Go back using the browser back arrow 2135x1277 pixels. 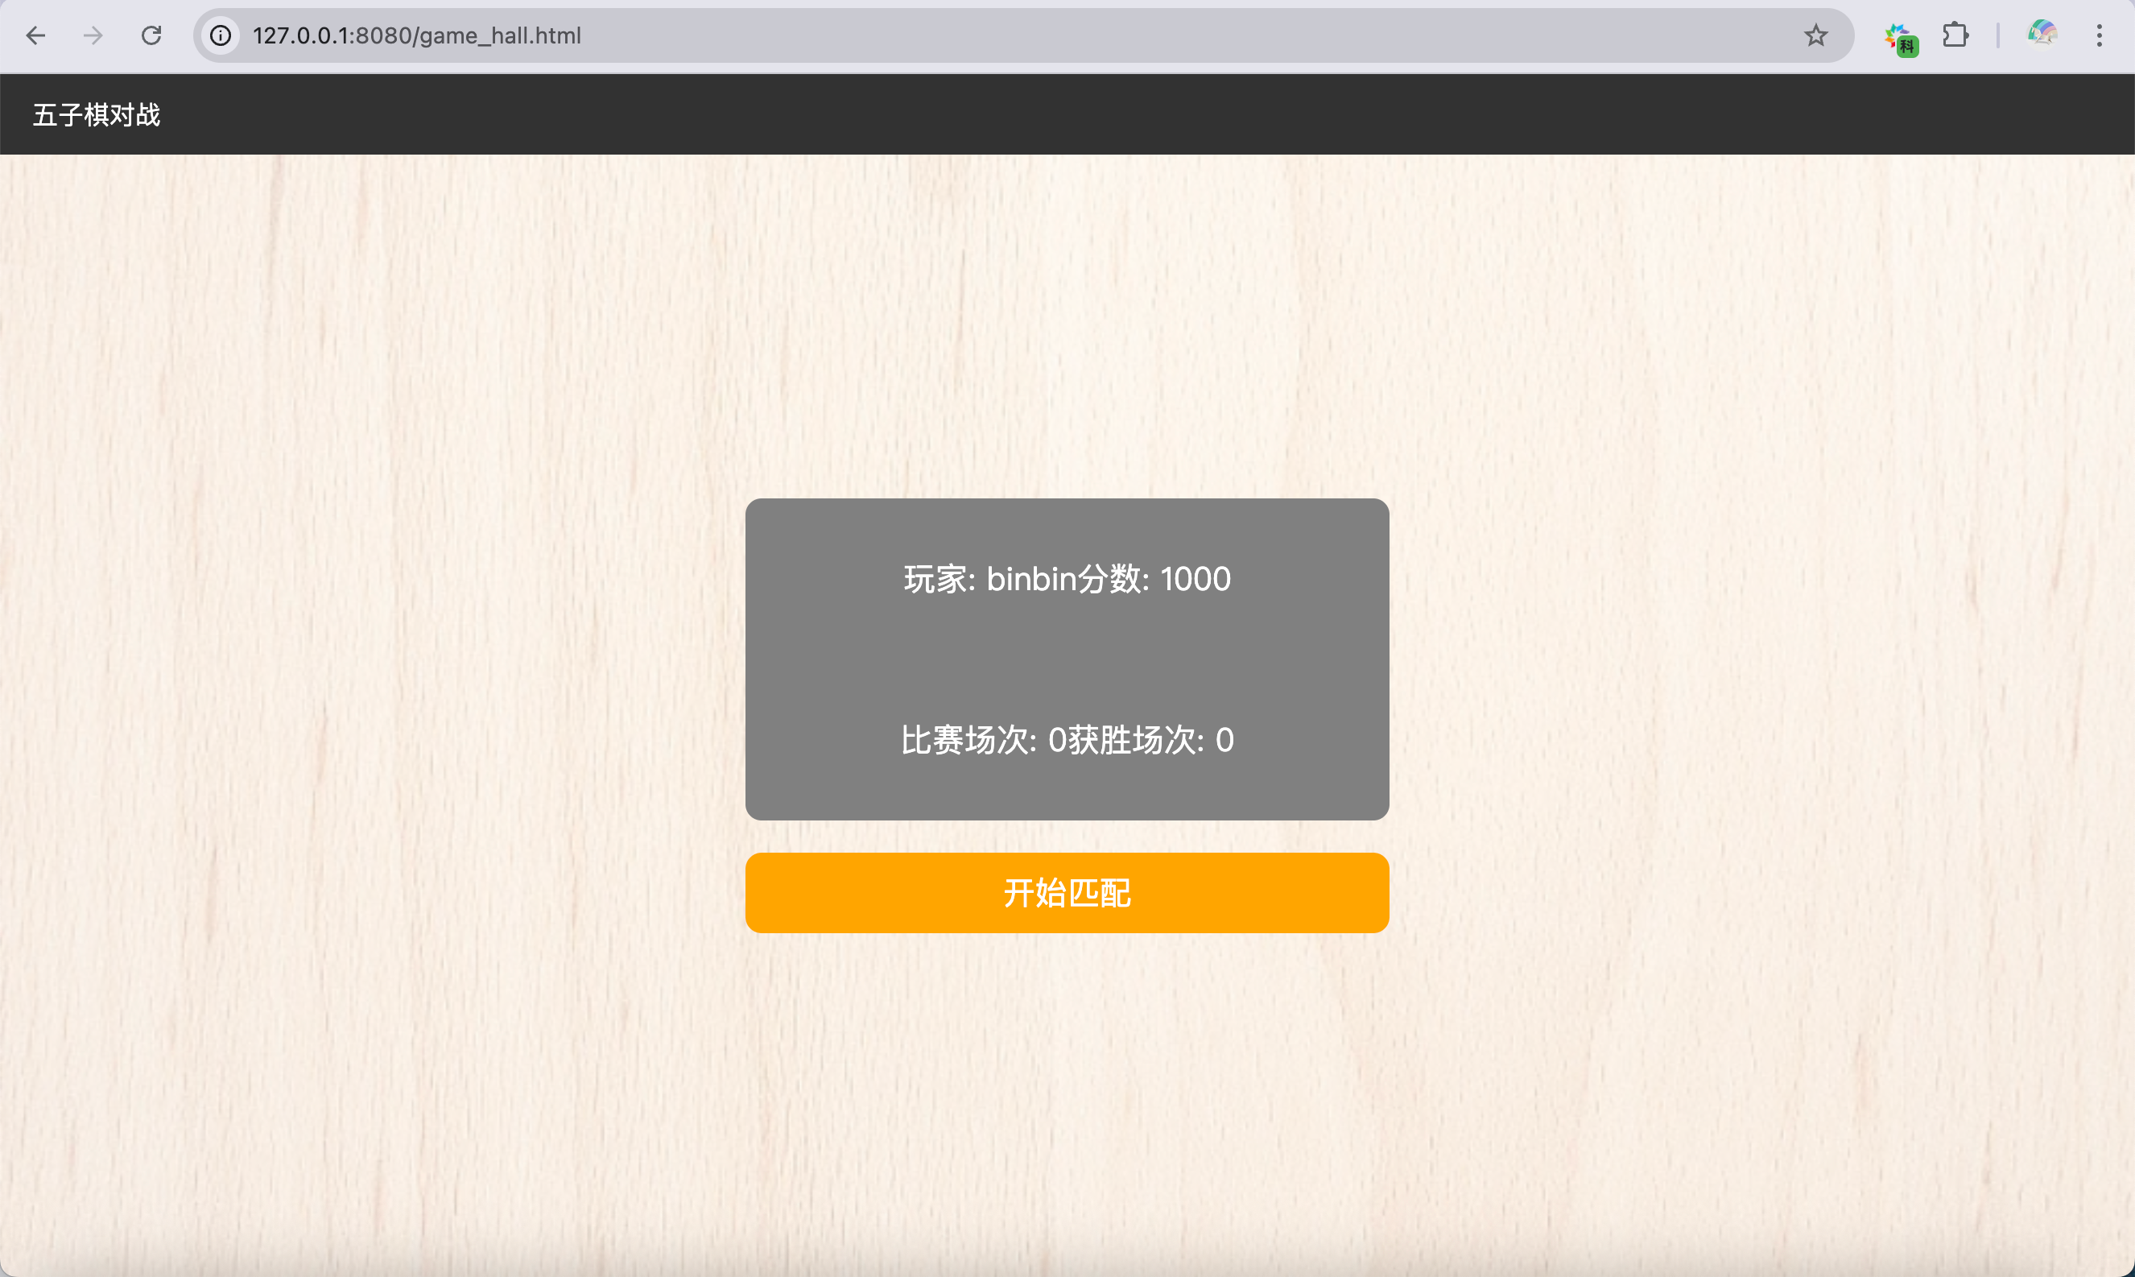coord(35,35)
